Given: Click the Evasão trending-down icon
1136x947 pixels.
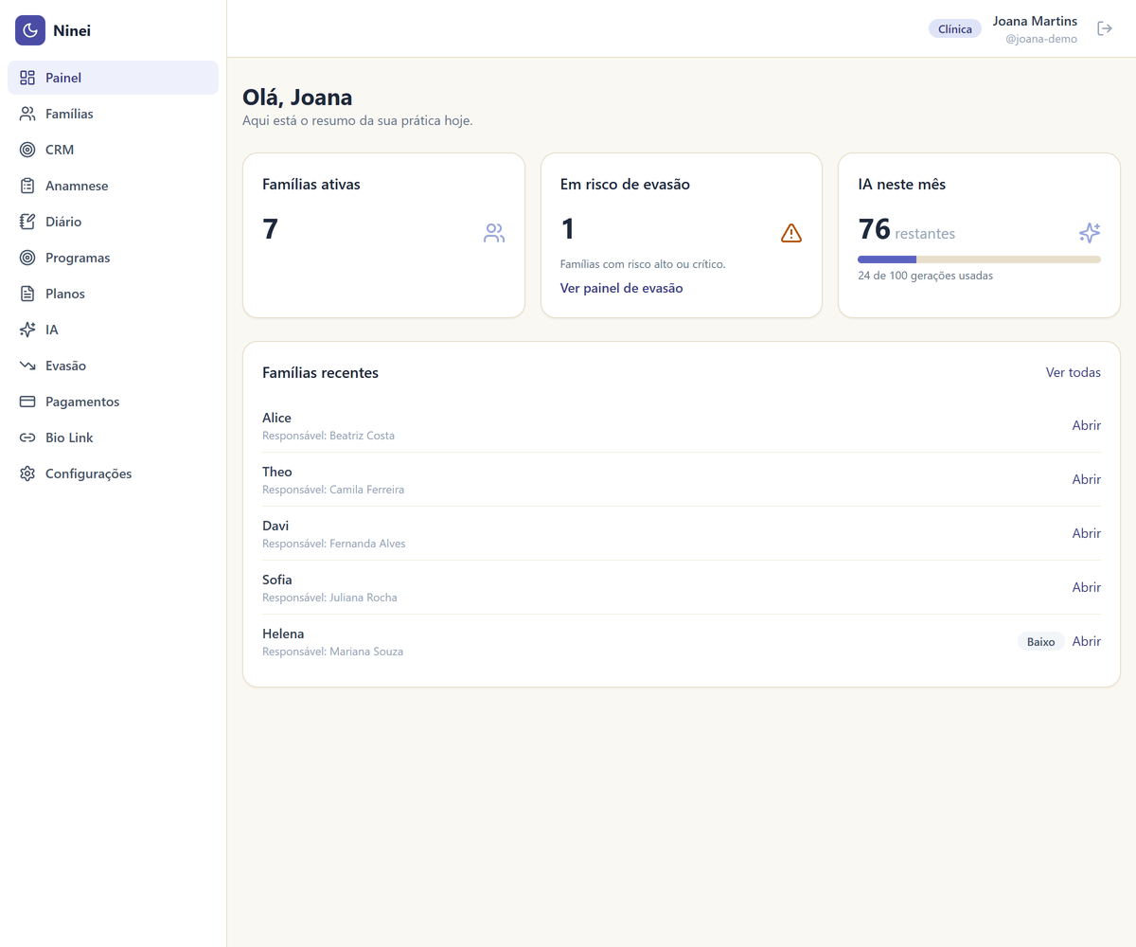Looking at the screenshot, I should click(x=27, y=366).
